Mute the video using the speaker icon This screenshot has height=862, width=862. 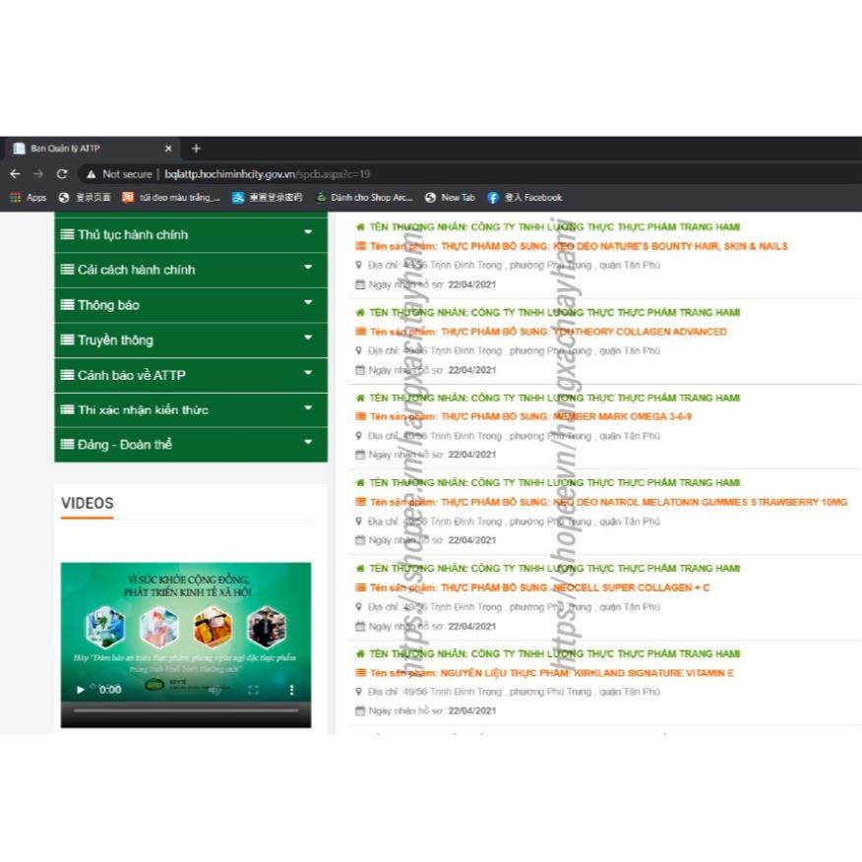[x=214, y=690]
